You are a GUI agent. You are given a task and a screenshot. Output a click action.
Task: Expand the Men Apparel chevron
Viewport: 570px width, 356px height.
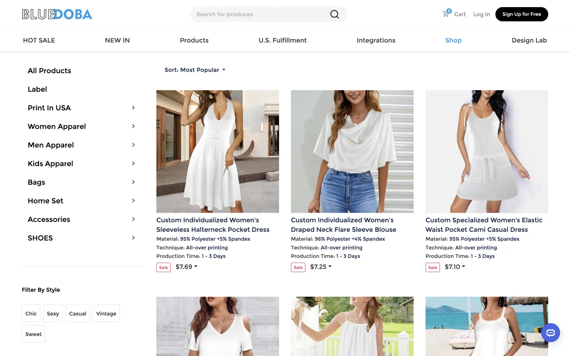point(133,145)
